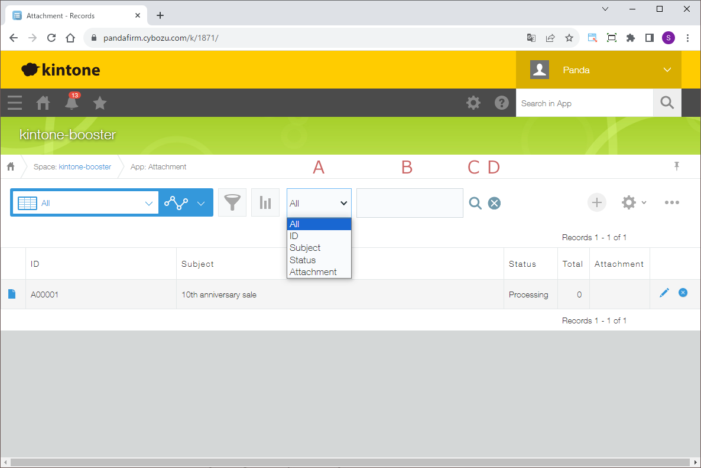Clear the search with the X icon
The height and width of the screenshot is (468, 701).
click(494, 203)
